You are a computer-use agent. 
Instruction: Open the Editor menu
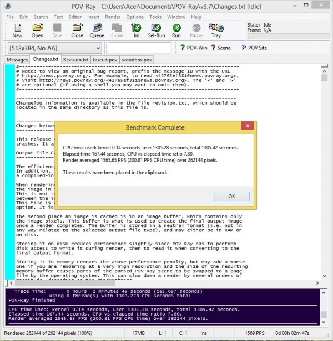pyautogui.click(x=75, y=17)
